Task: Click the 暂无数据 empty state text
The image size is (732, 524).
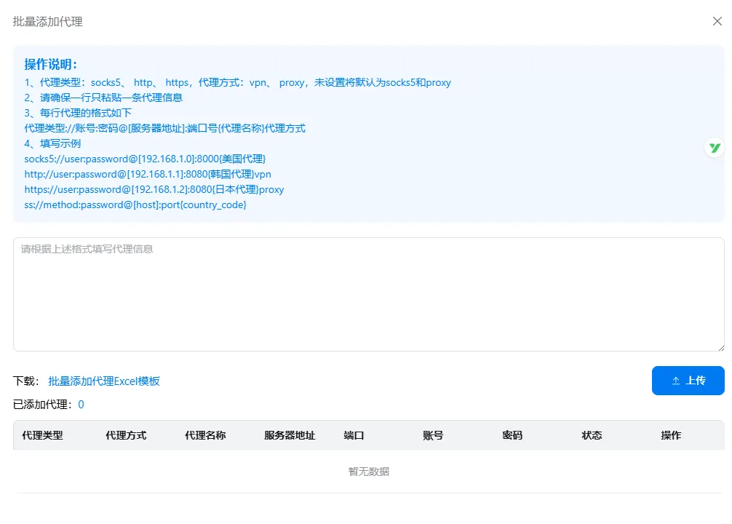Action: [x=368, y=471]
